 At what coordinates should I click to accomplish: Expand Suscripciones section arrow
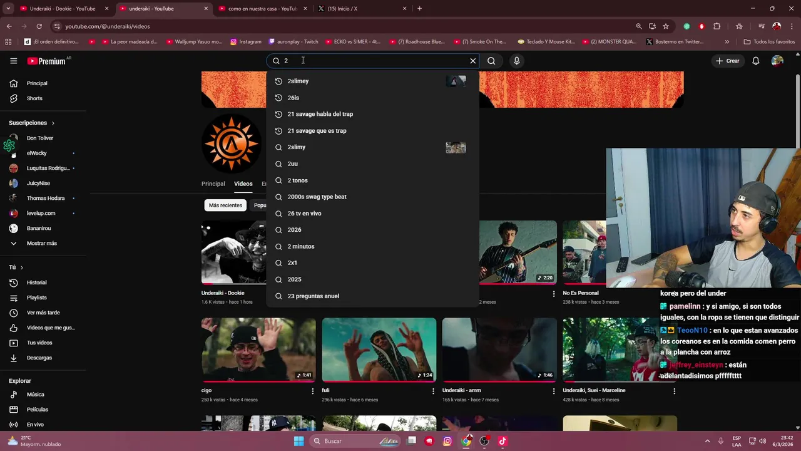tap(53, 123)
